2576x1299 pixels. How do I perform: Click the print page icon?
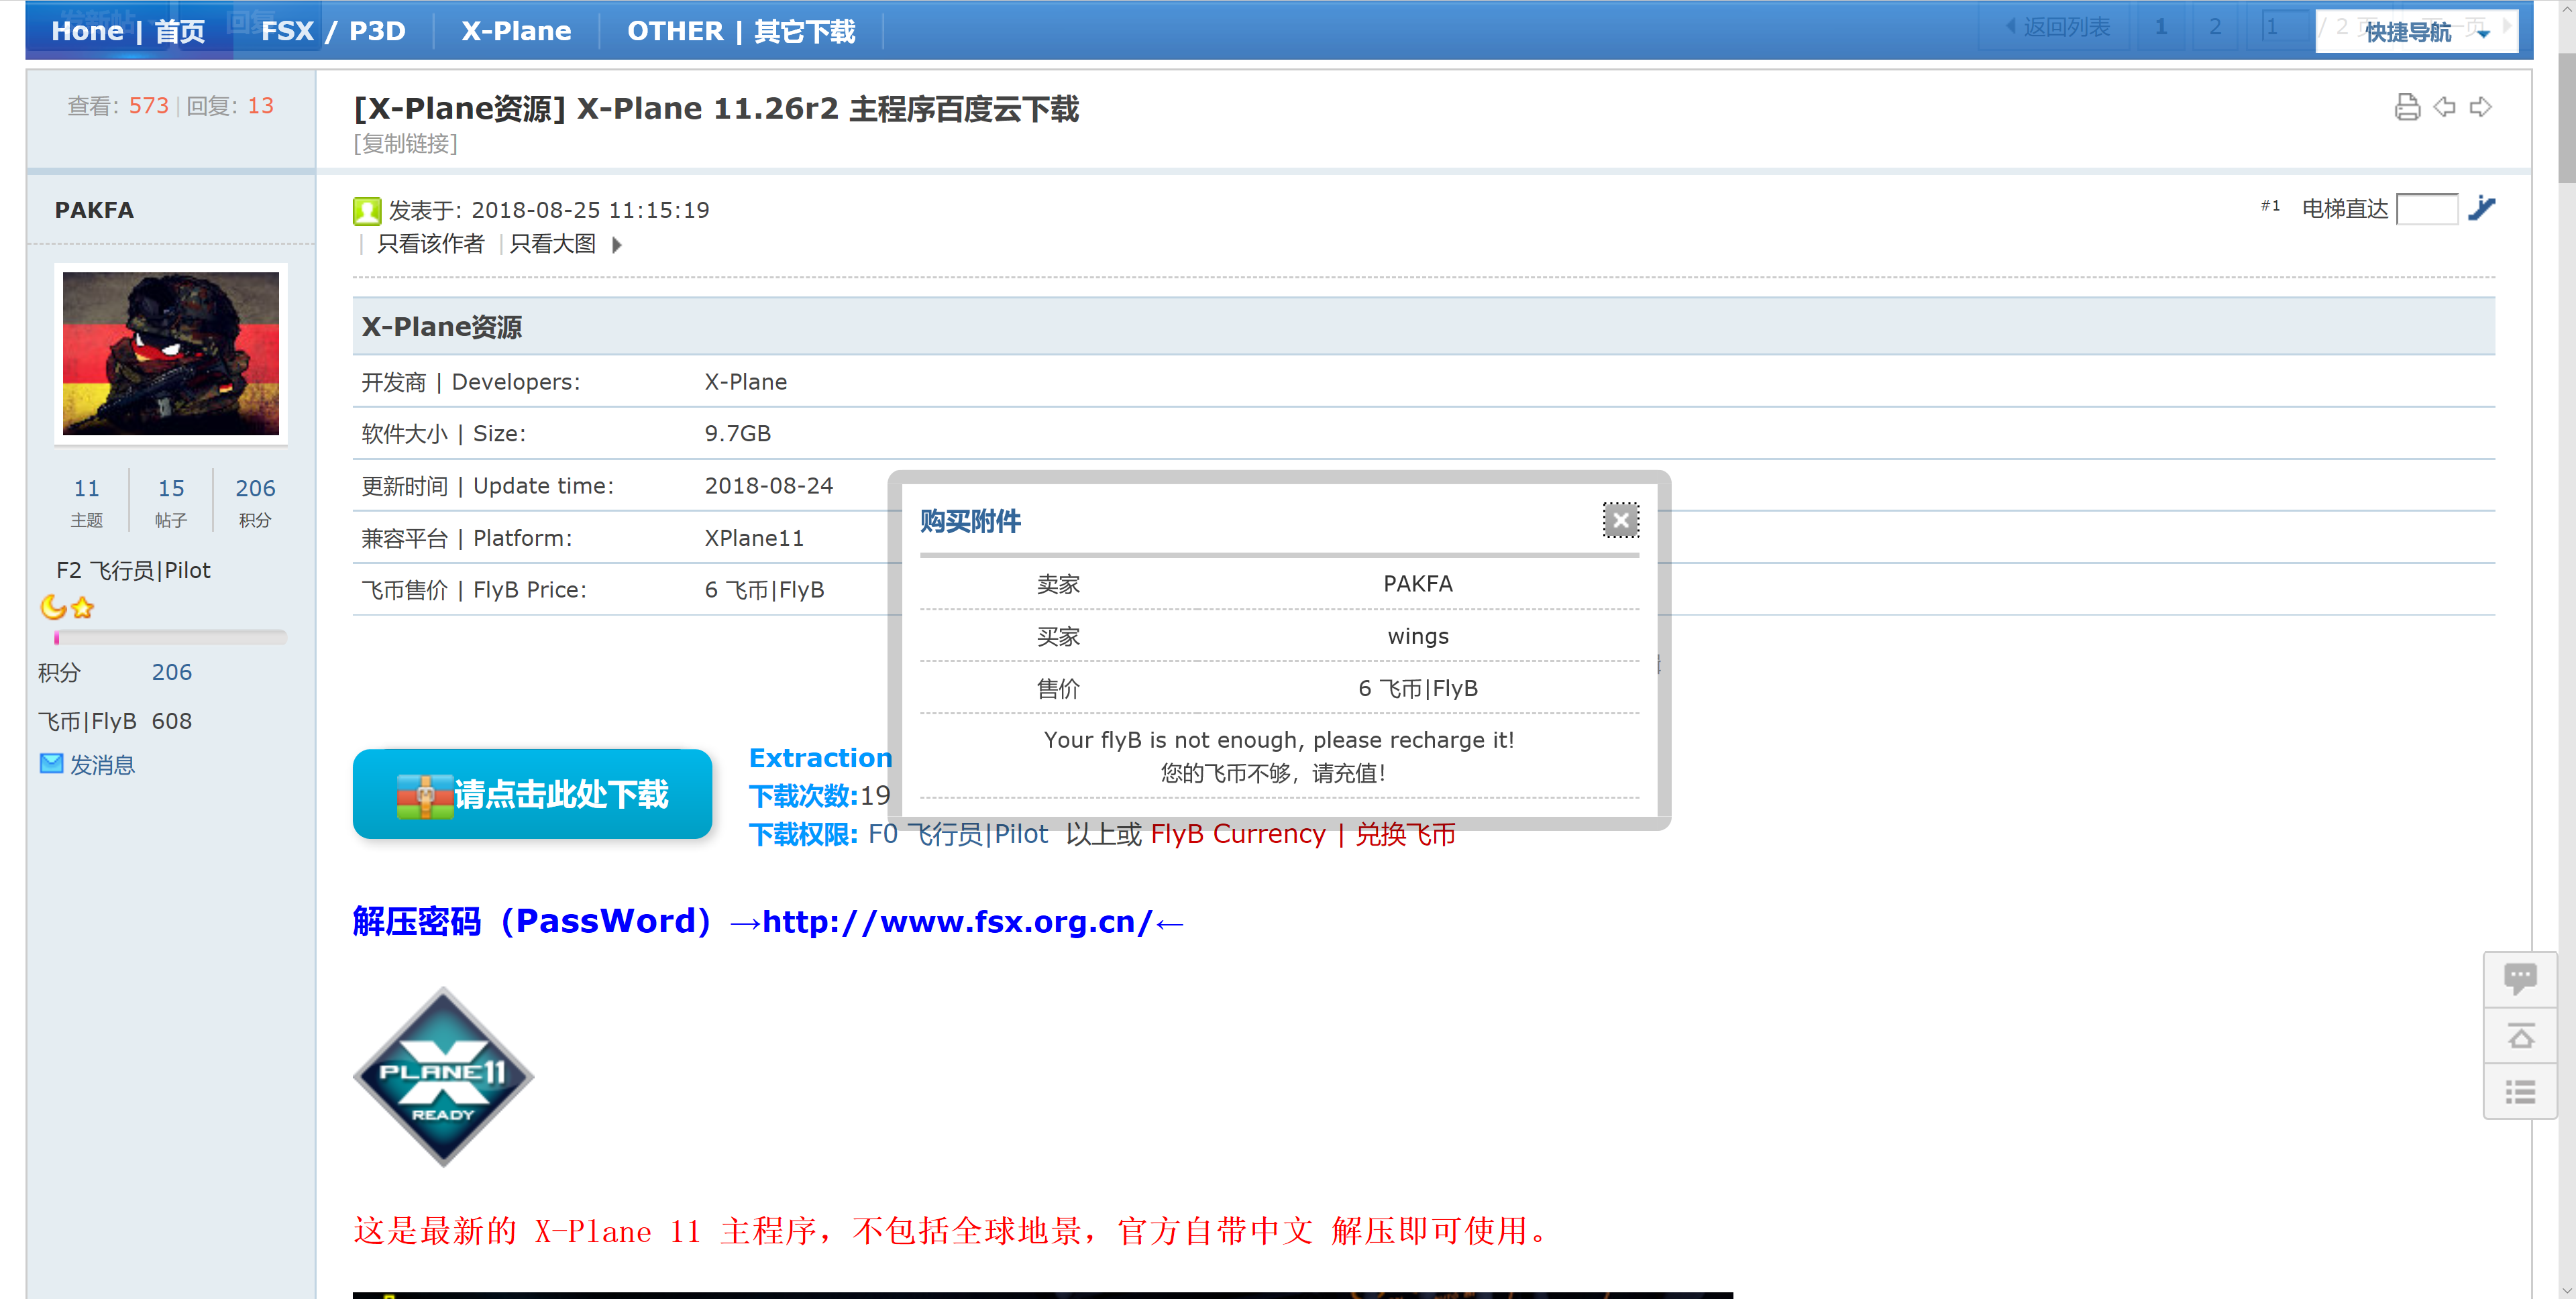[2407, 107]
